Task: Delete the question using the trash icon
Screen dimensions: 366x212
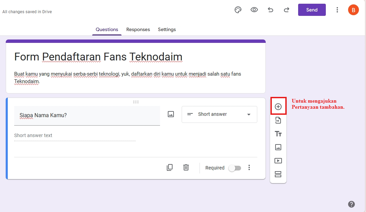Action: tap(186, 167)
